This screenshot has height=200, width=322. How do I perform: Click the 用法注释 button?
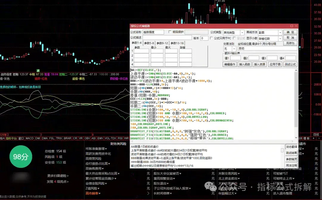coord(291,165)
